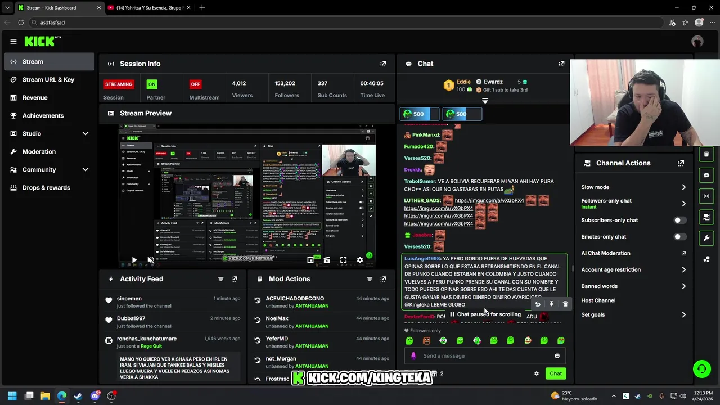The image size is (720, 405).
Task: Open Windows Start menu
Action: tap(12, 396)
